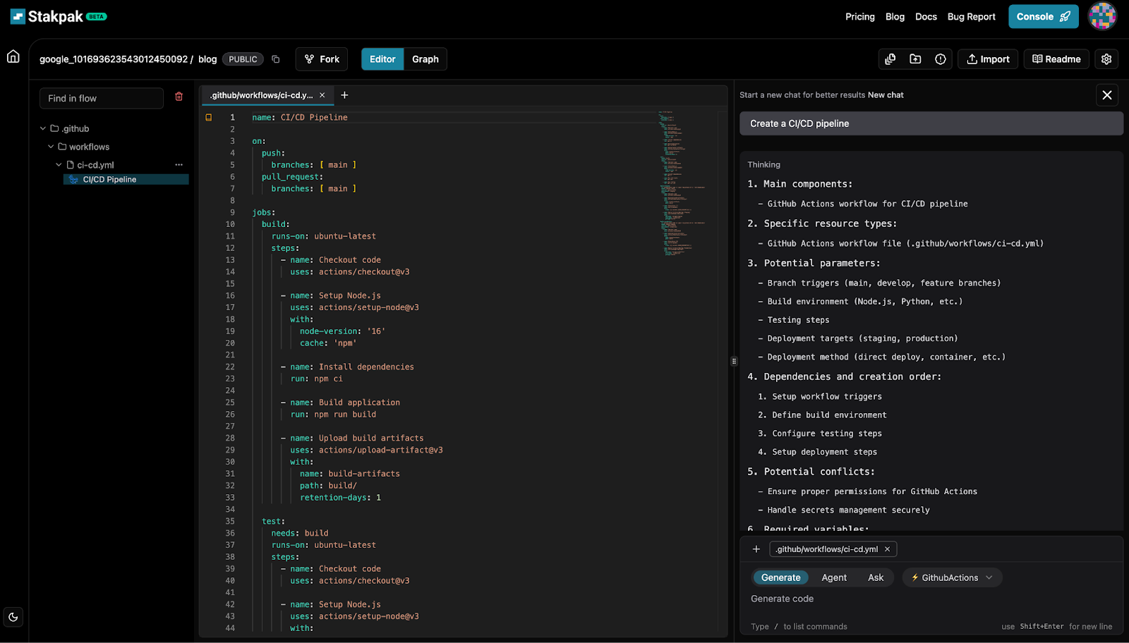Click the .github/workflows/ci-cd.yml context chip

[827, 549]
